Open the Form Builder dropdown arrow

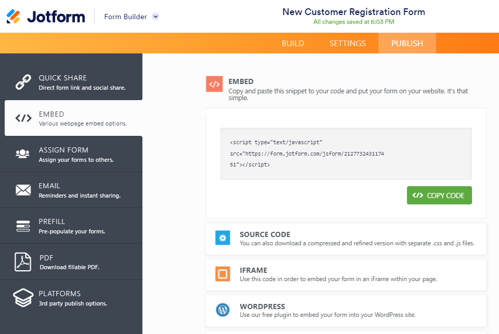tap(155, 17)
